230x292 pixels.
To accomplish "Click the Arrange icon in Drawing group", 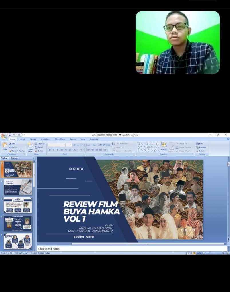I will 164,146.
